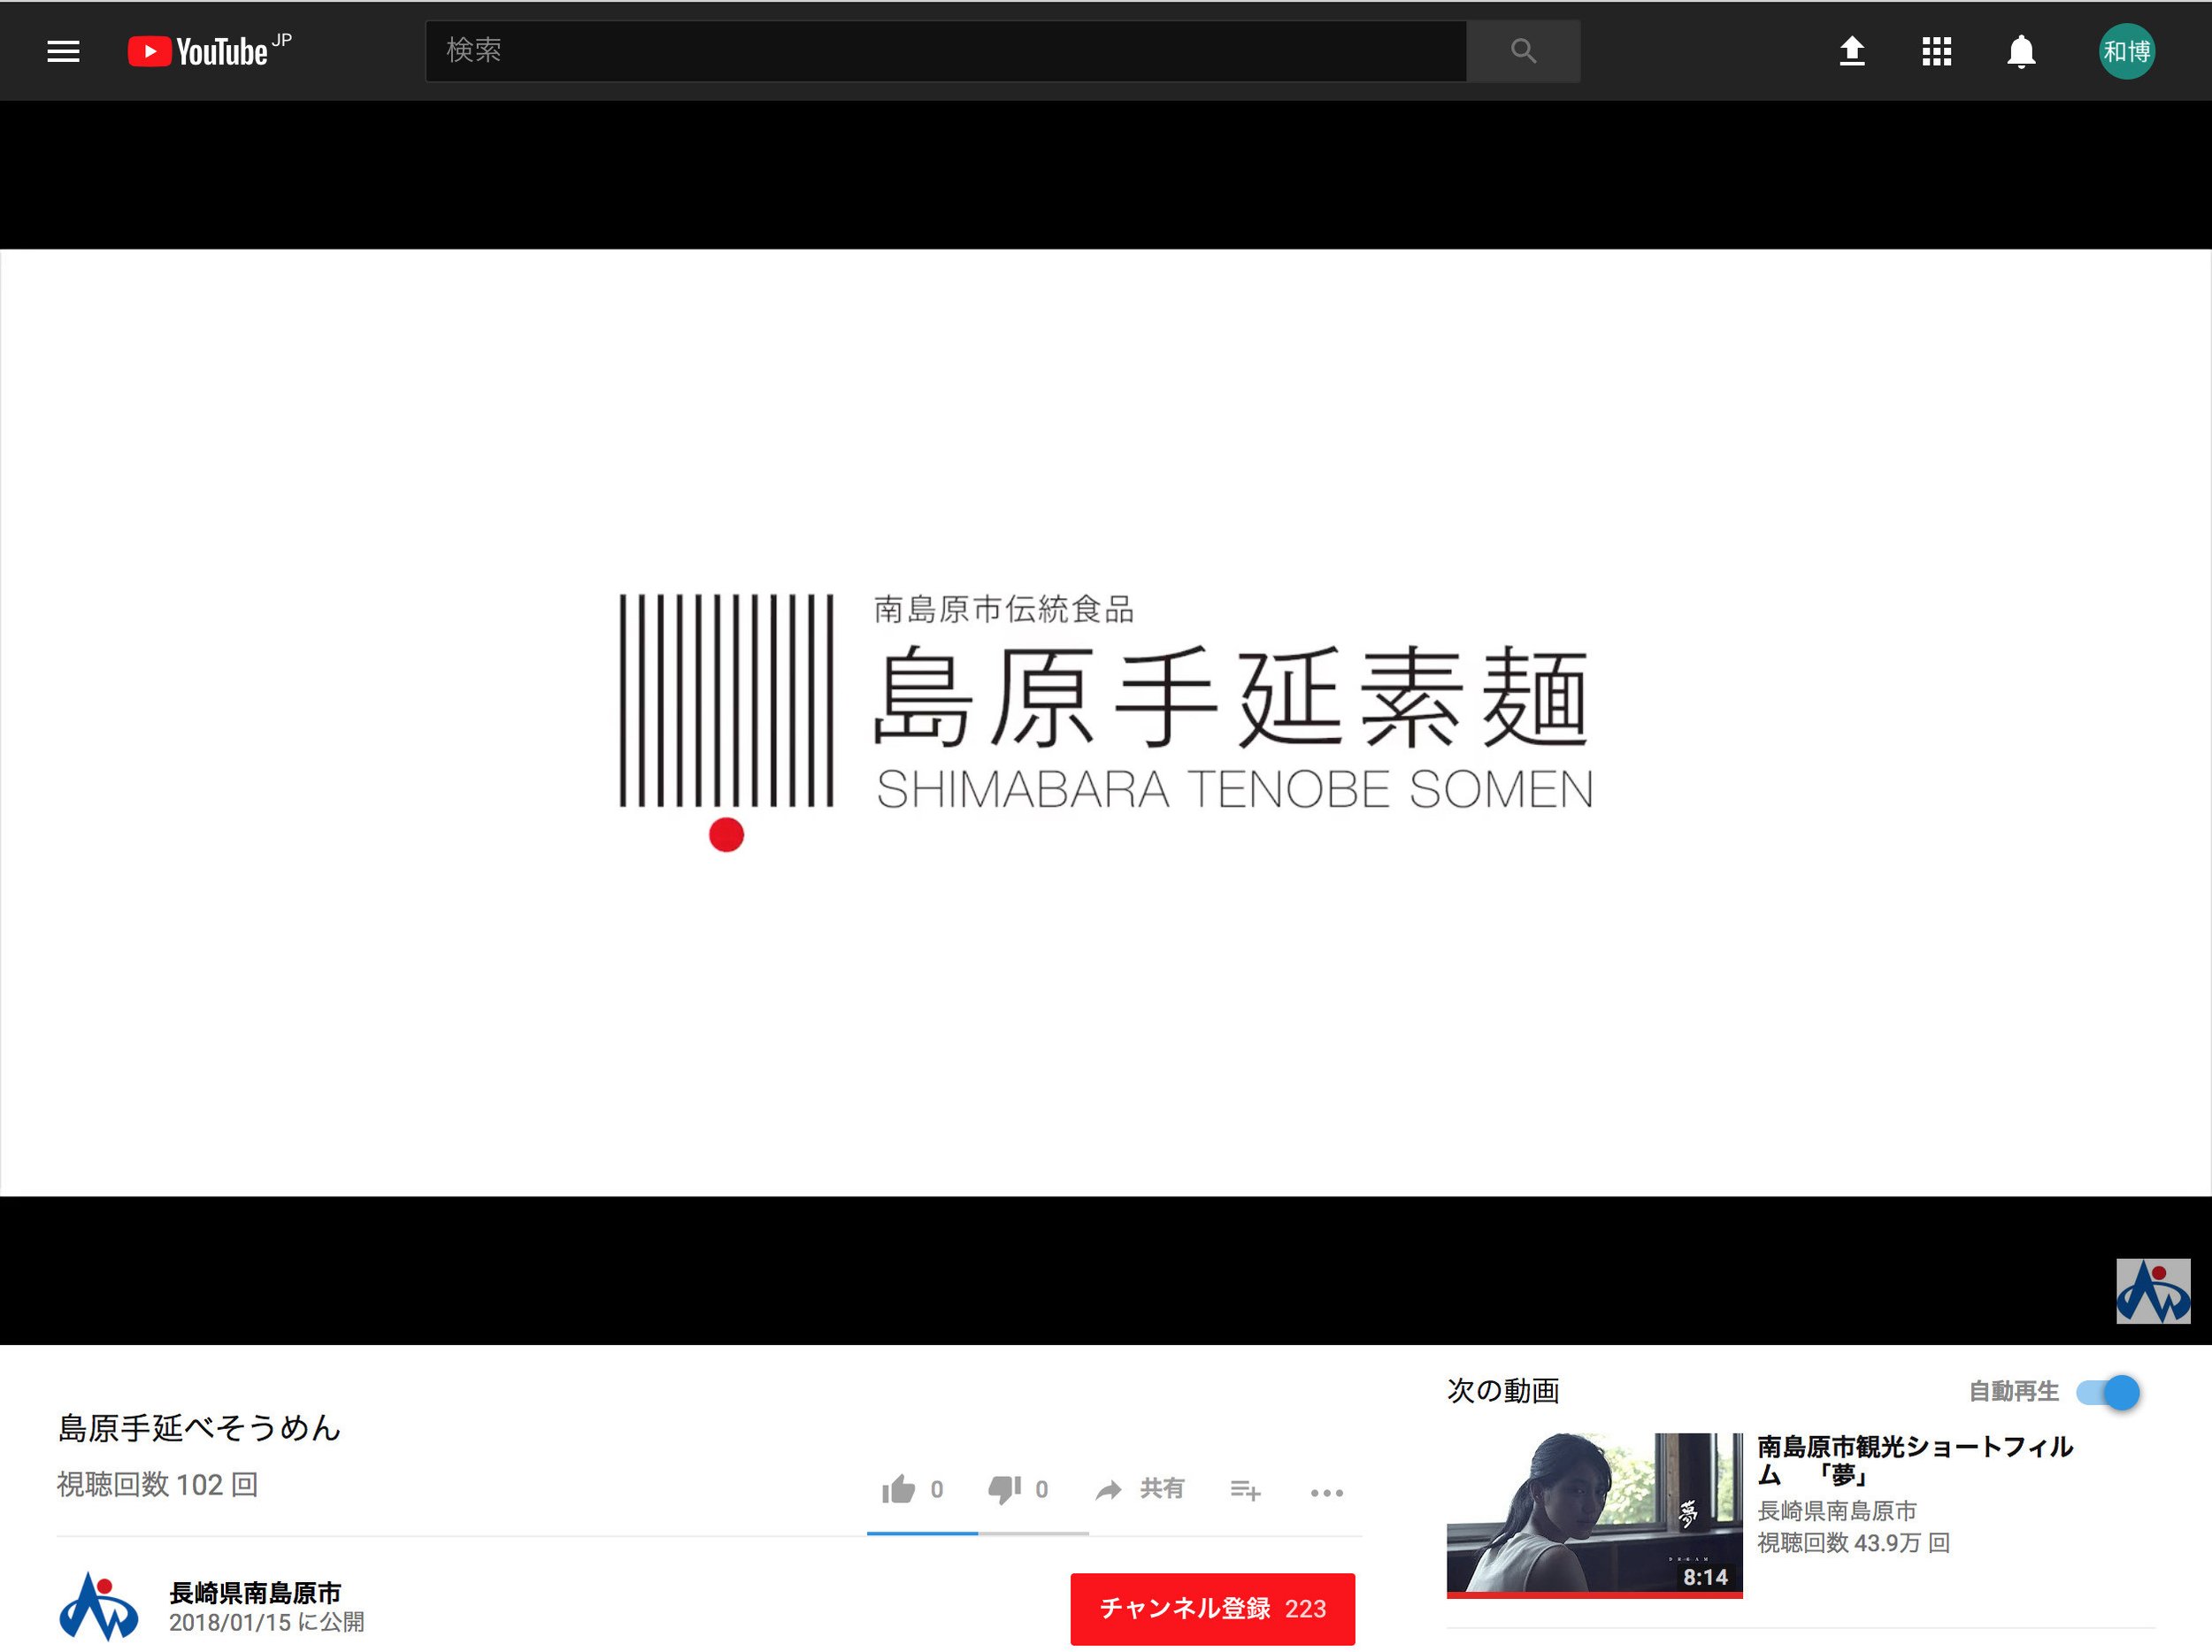Click the magnifier search button
Image resolution: width=2212 pixels, height=1652 pixels.
1523,51
